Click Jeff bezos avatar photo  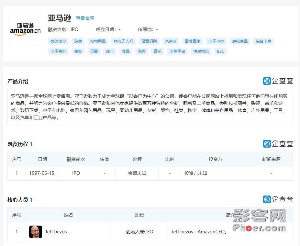pos(36,232)
